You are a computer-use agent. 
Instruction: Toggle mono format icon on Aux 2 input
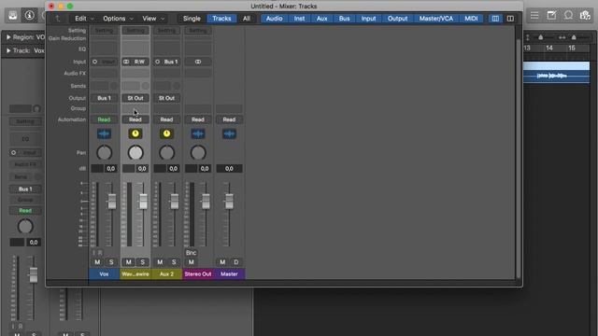point(157,62)
